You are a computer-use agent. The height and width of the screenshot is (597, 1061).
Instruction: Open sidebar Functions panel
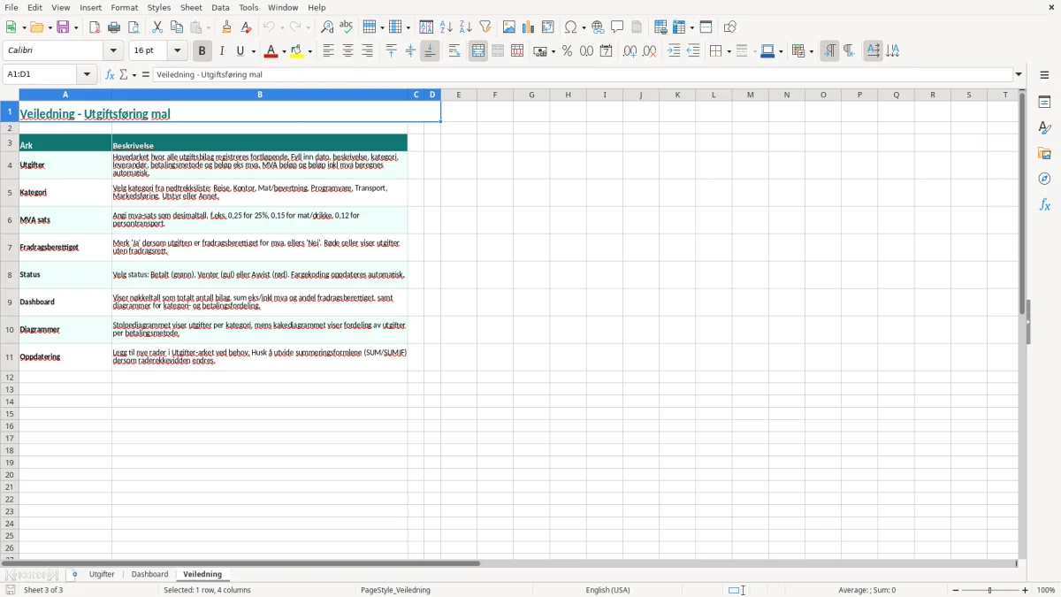tap(1044, 204)
